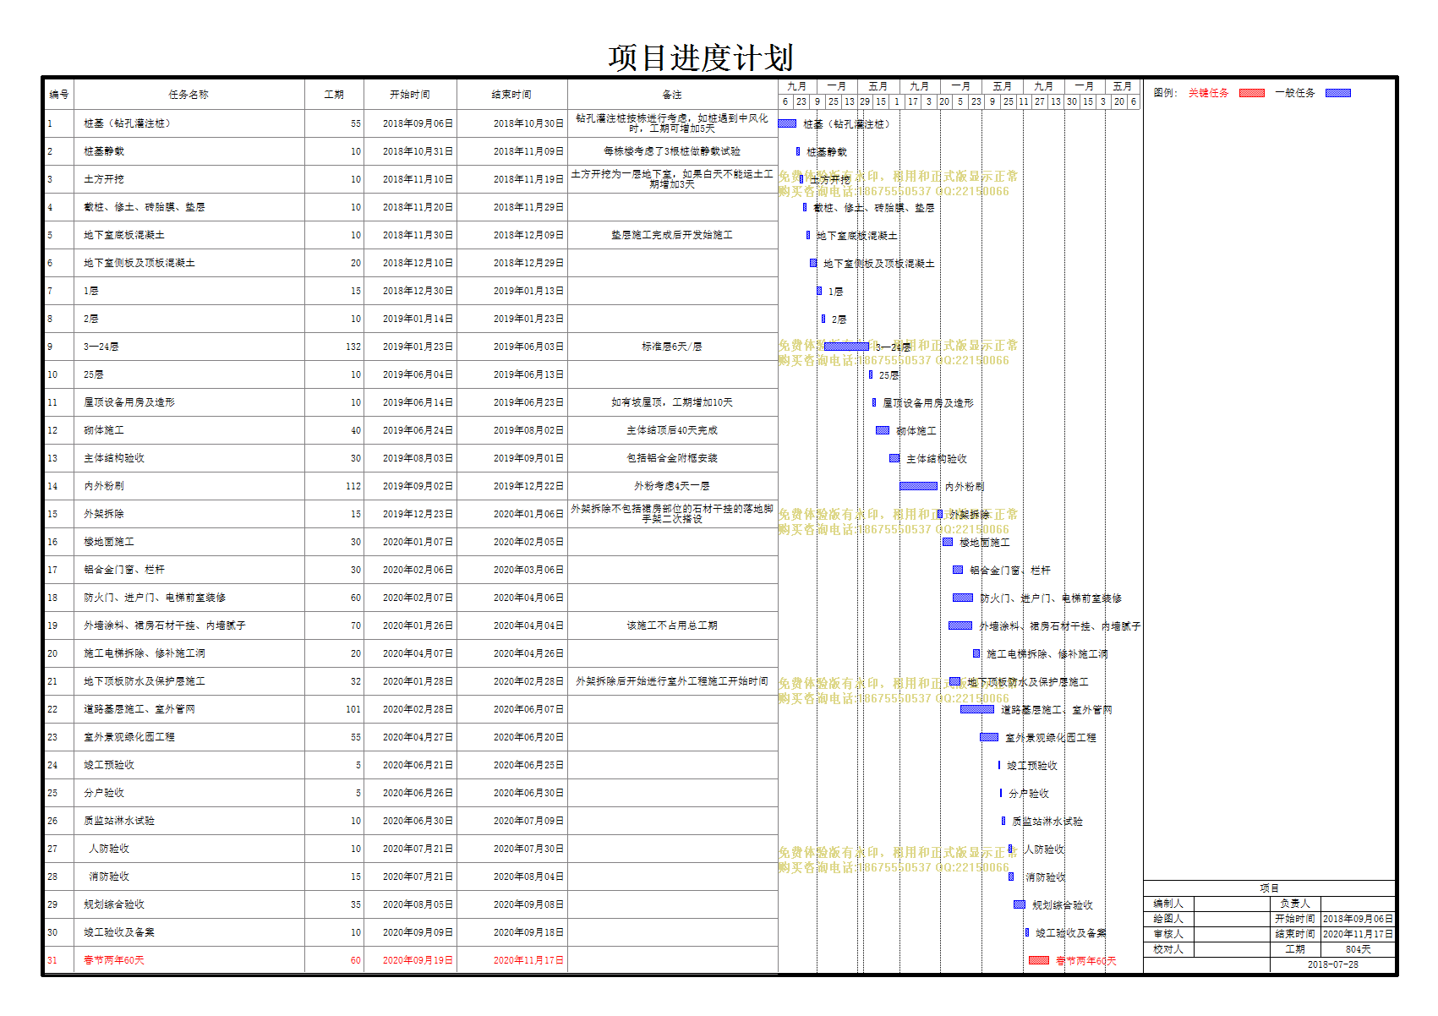Select the Gantt bar labeled 内外粉刷
The image size is (1438, 1016).
[918, 486]
